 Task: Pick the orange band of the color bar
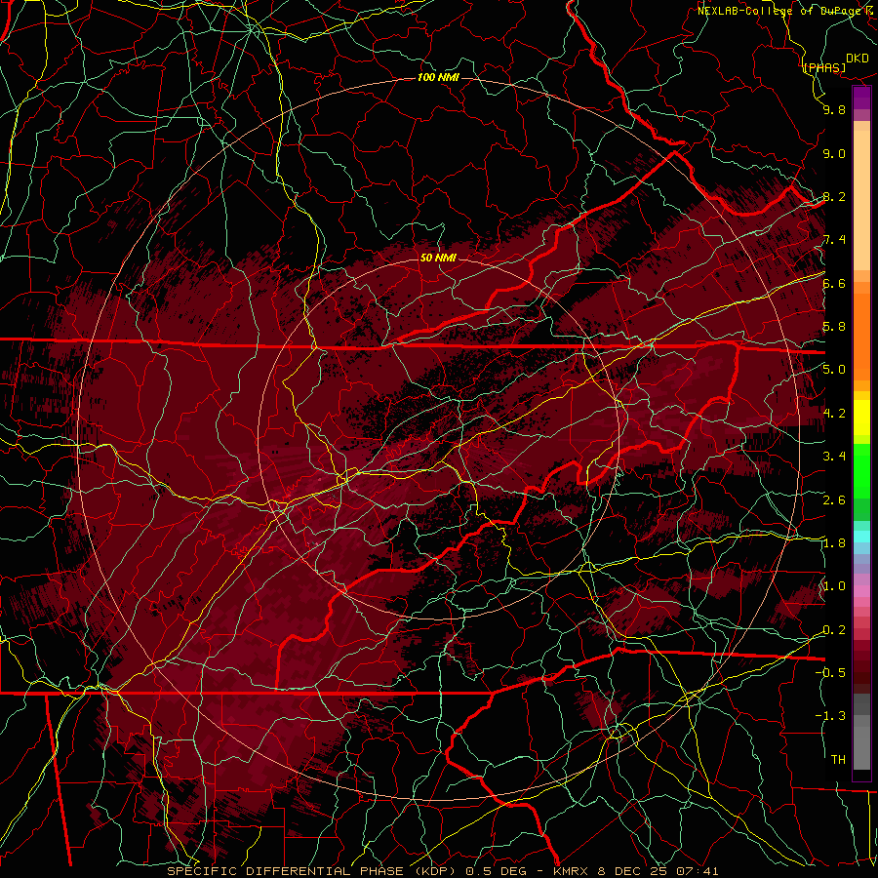point(862,336)
